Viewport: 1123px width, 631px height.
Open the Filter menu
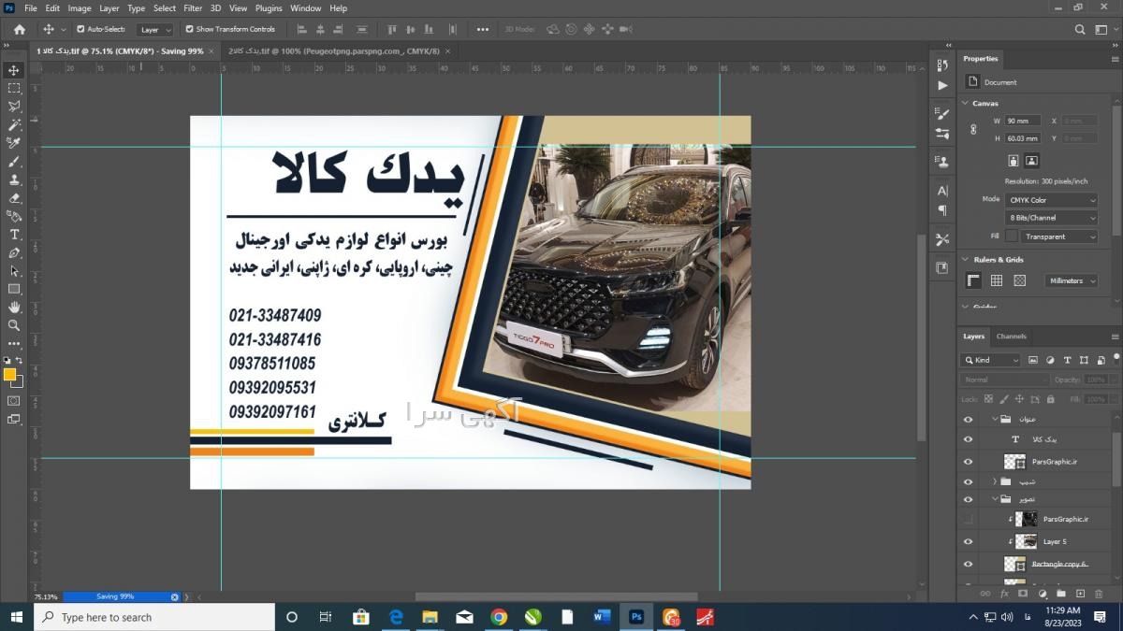coord(193,8)
